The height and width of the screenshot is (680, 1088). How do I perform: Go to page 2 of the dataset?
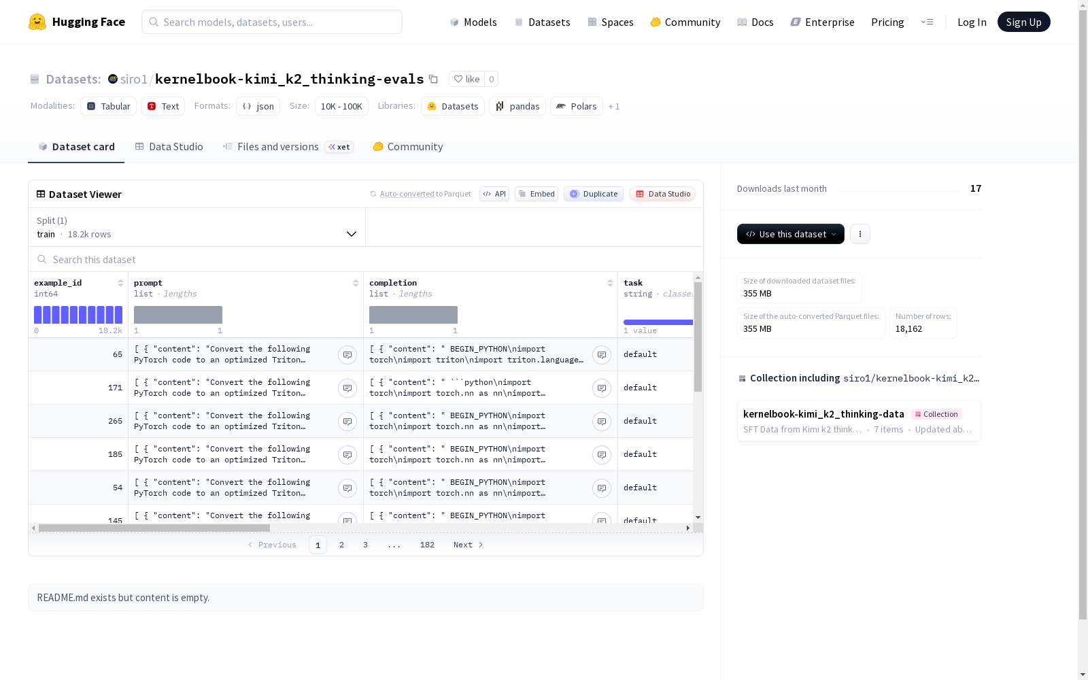(341, 545)
